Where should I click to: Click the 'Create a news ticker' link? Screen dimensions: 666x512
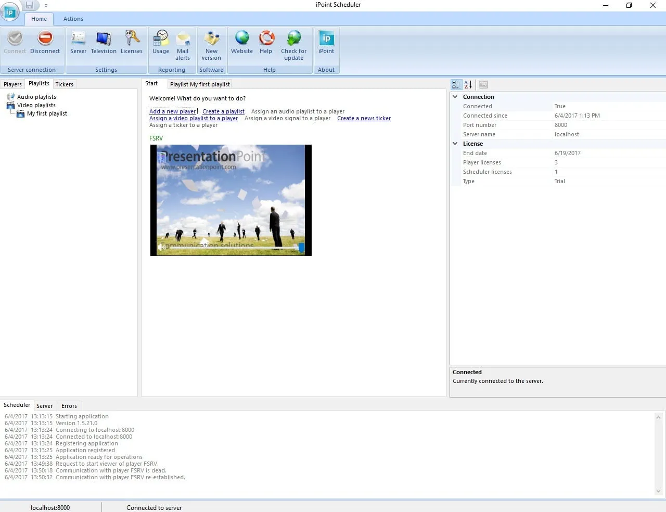[x=364, y=118]
